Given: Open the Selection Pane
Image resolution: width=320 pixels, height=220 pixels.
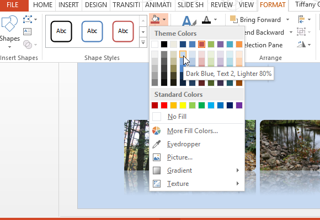Looking at the screenshot, I should [263, 45].
